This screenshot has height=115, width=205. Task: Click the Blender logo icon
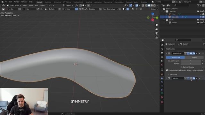[2, 2]
